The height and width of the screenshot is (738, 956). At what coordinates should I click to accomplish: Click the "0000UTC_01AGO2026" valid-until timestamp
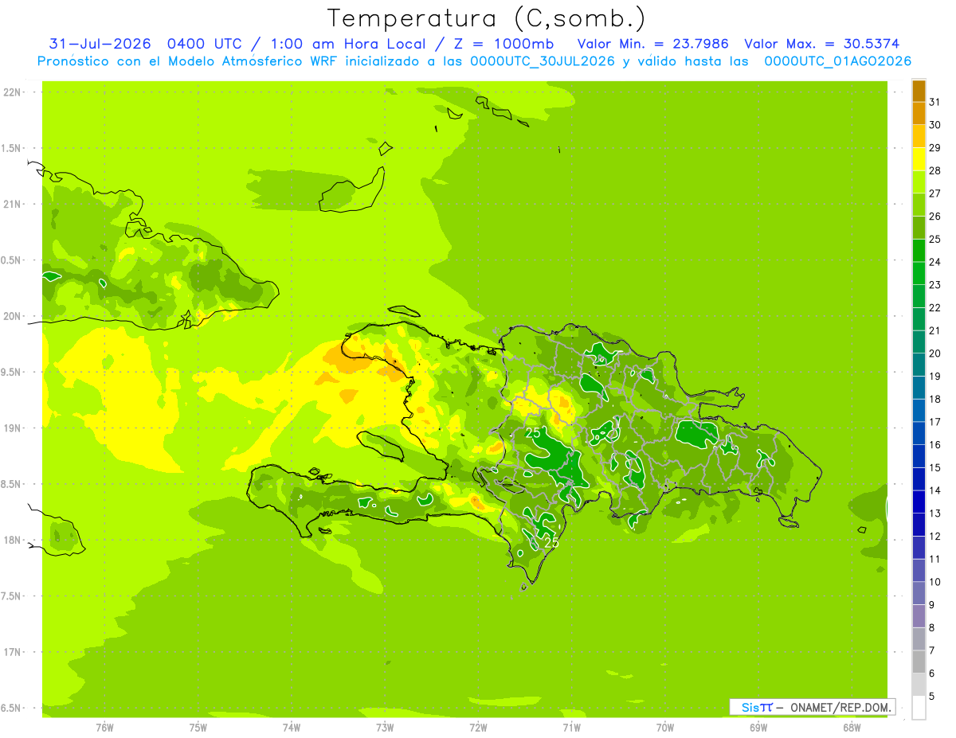[837, 61]
